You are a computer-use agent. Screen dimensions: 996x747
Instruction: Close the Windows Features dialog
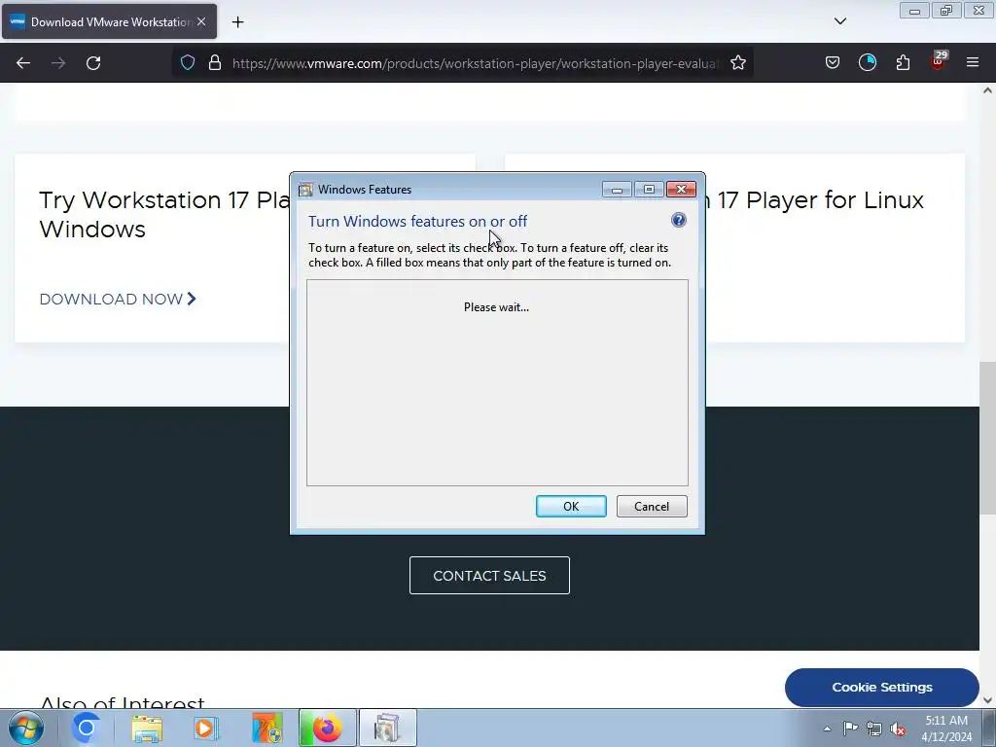pyautogui.click(x=681, y=190)
